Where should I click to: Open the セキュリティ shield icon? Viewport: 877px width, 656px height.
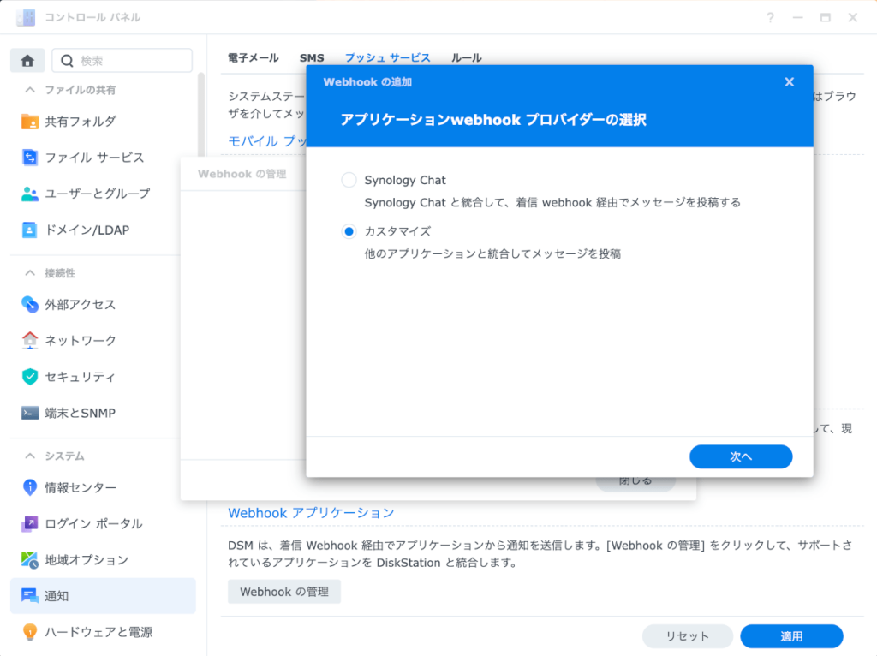point(30,376)
